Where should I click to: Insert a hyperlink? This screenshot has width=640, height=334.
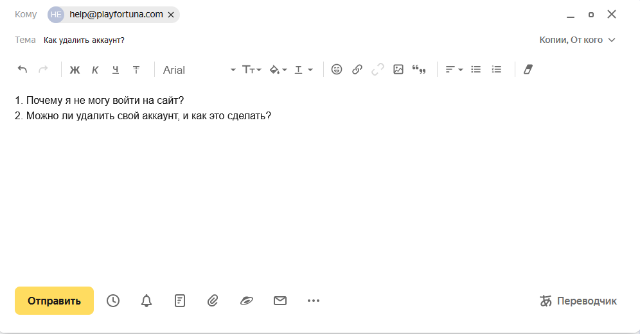pos(357,70)
